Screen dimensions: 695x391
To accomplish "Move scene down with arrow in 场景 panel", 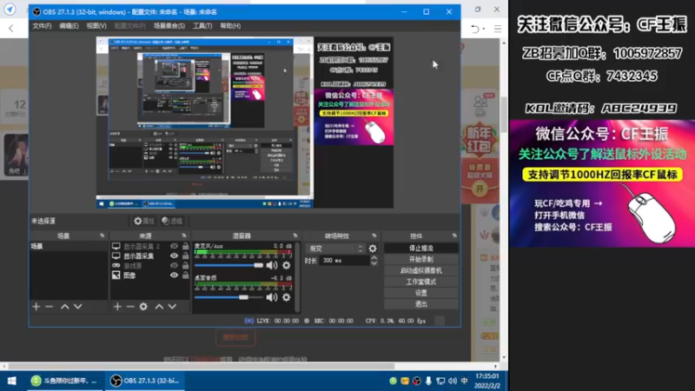I will 78,307.
